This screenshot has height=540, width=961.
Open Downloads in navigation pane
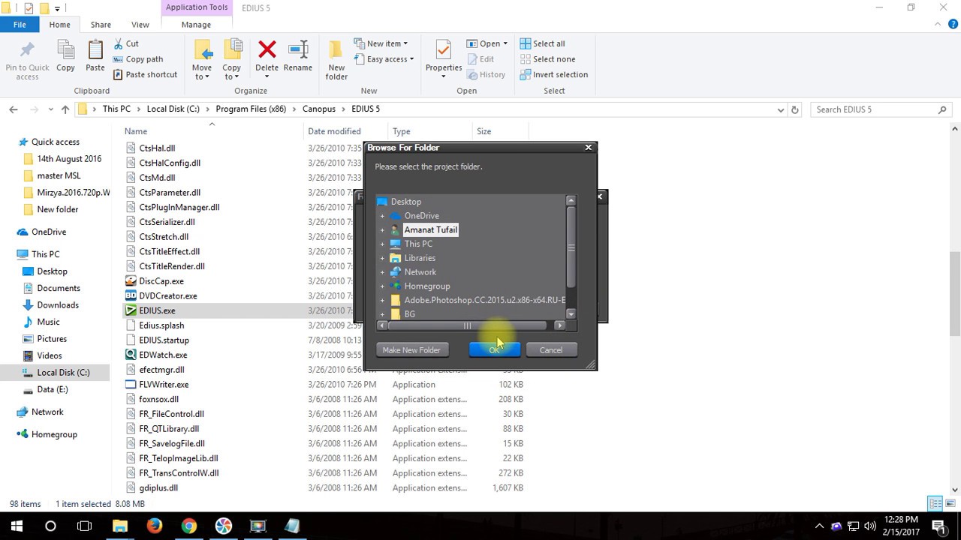tap(58, 305)
